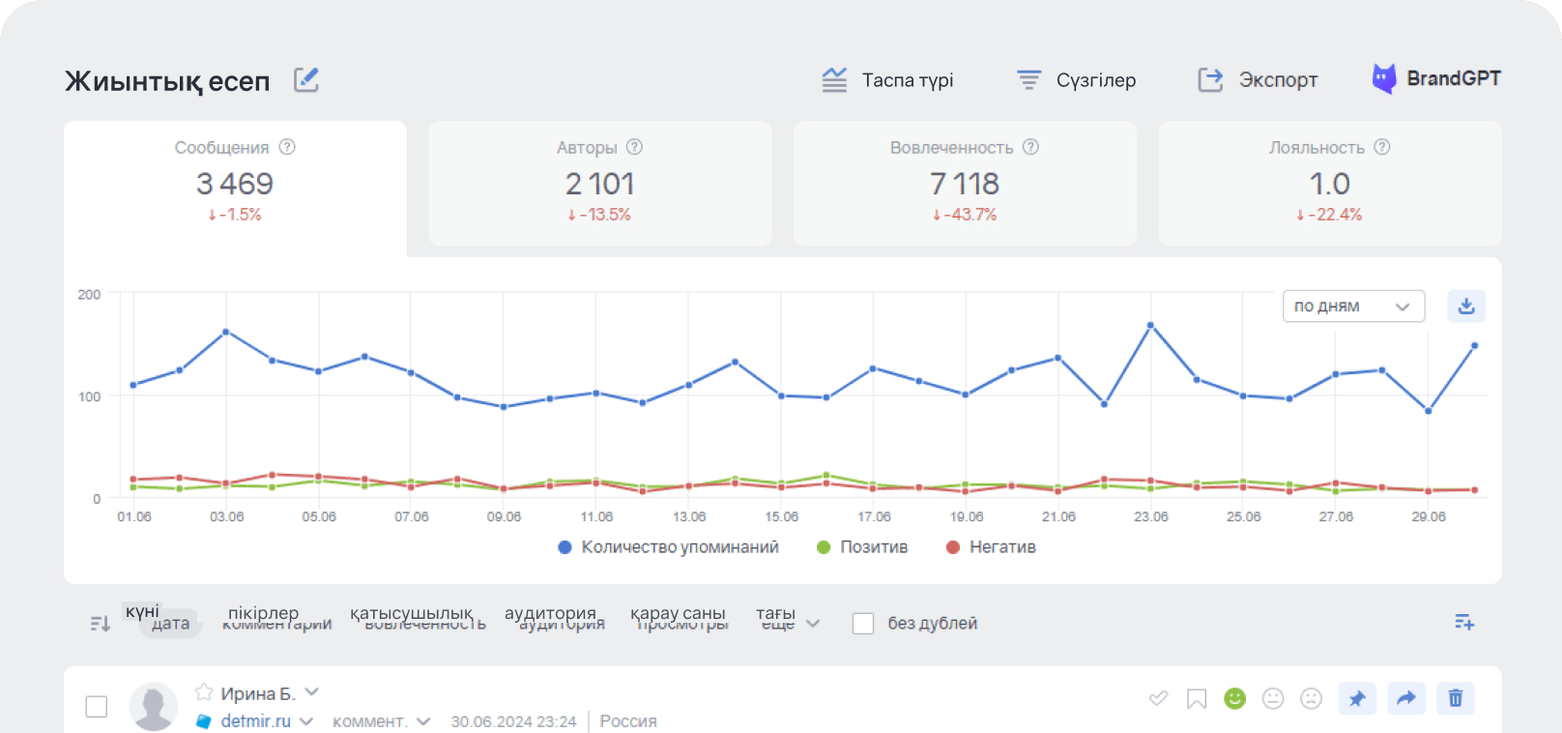The height and width of the screenshot is (733, 1562).
Task: Select the Лояльность metric tab
Action: tap(1330, 183)
